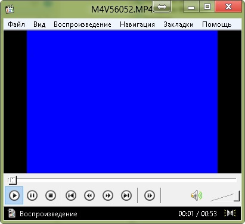
Task: Mute audio via the speaker icon
Action: (197, 195)
